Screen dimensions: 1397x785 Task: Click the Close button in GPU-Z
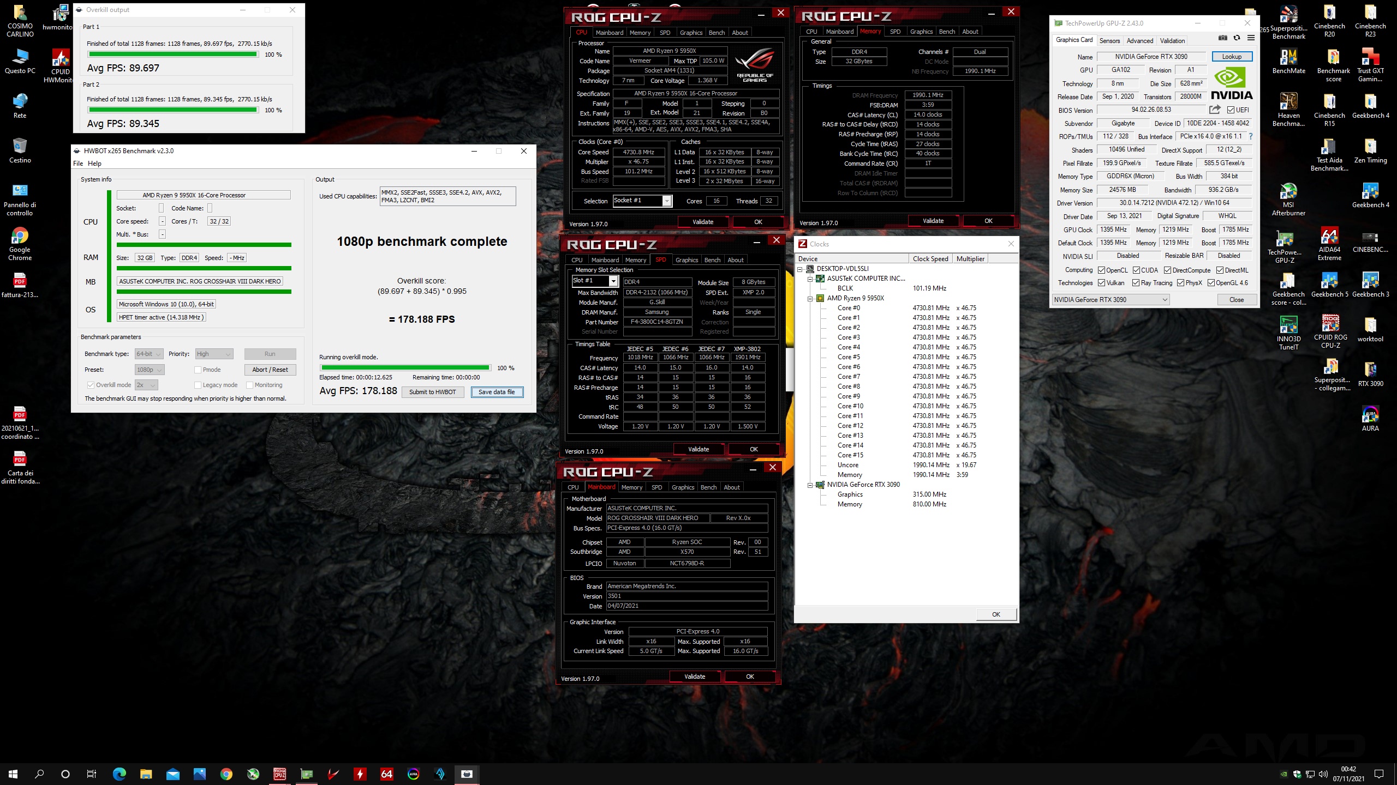(1237, 299)
